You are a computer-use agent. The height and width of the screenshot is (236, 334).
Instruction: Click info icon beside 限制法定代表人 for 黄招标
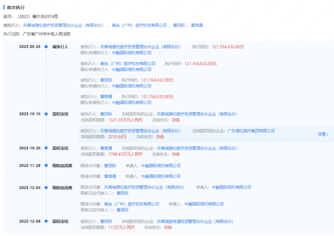pyautogui.click(x=111, y=193)
